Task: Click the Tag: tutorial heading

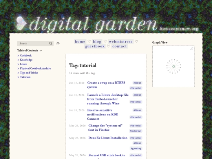Action: (x=83, y=66)
